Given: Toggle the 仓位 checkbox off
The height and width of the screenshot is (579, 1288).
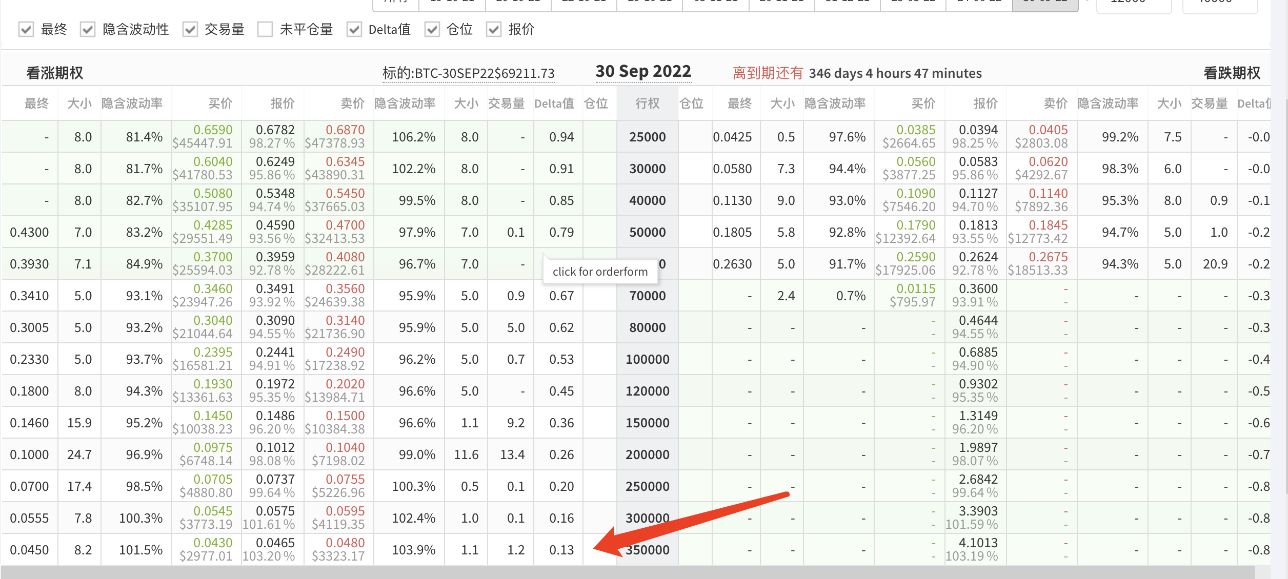Looking at the screenshot, I should [x=432, y=30].
